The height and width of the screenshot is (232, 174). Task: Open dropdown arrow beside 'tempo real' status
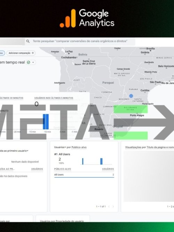pyautogui.click(x=33, y=62)
